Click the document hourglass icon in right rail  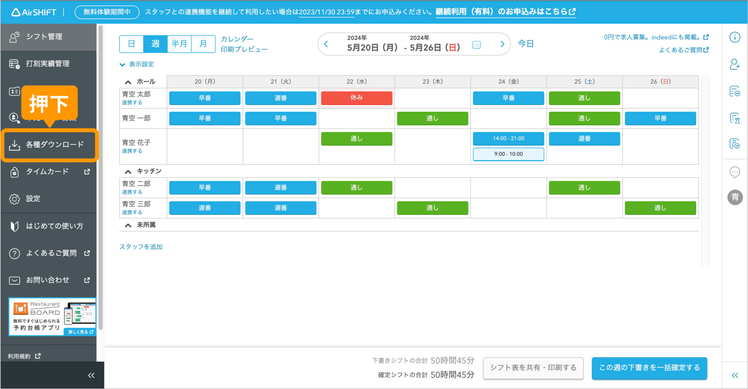coord(735,118)
